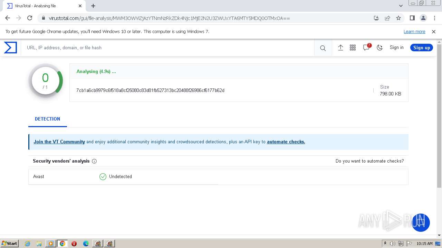Click the detection score circle

45,81
